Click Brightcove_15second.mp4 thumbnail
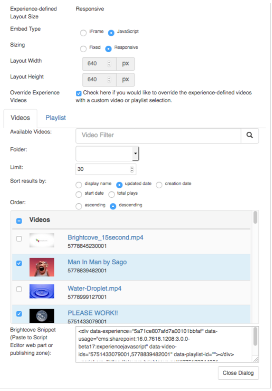 (x=42, y=240)
